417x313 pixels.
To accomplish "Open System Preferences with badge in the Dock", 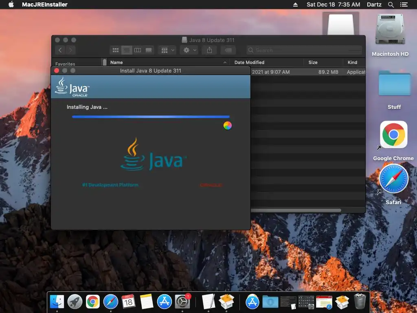I will pyautogui.click(x=182, y=302).
